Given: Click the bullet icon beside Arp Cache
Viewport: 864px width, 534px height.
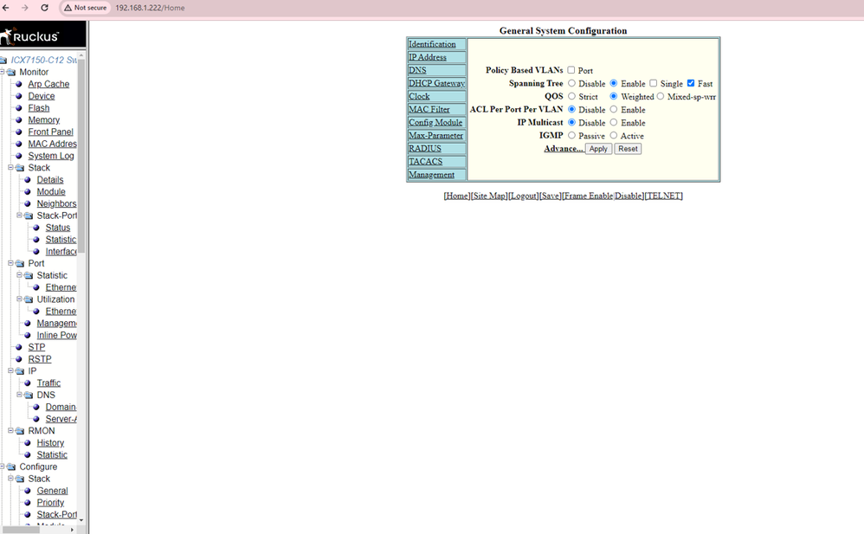Looking at the screenshot, I should coord(19,85).
